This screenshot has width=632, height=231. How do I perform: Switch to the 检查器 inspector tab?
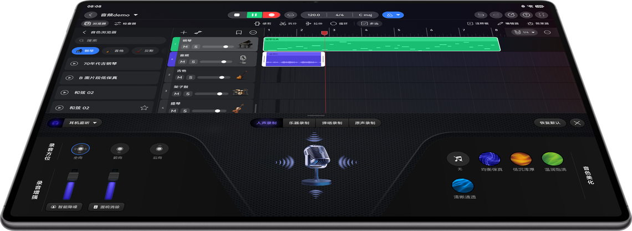(x=125, y=24)
